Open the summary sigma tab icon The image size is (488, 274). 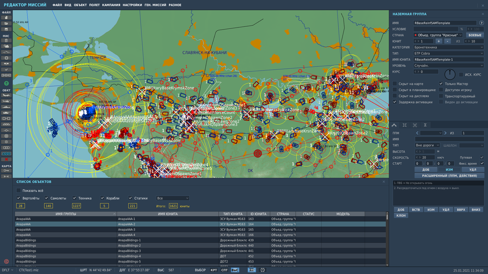tap(425, 125)
